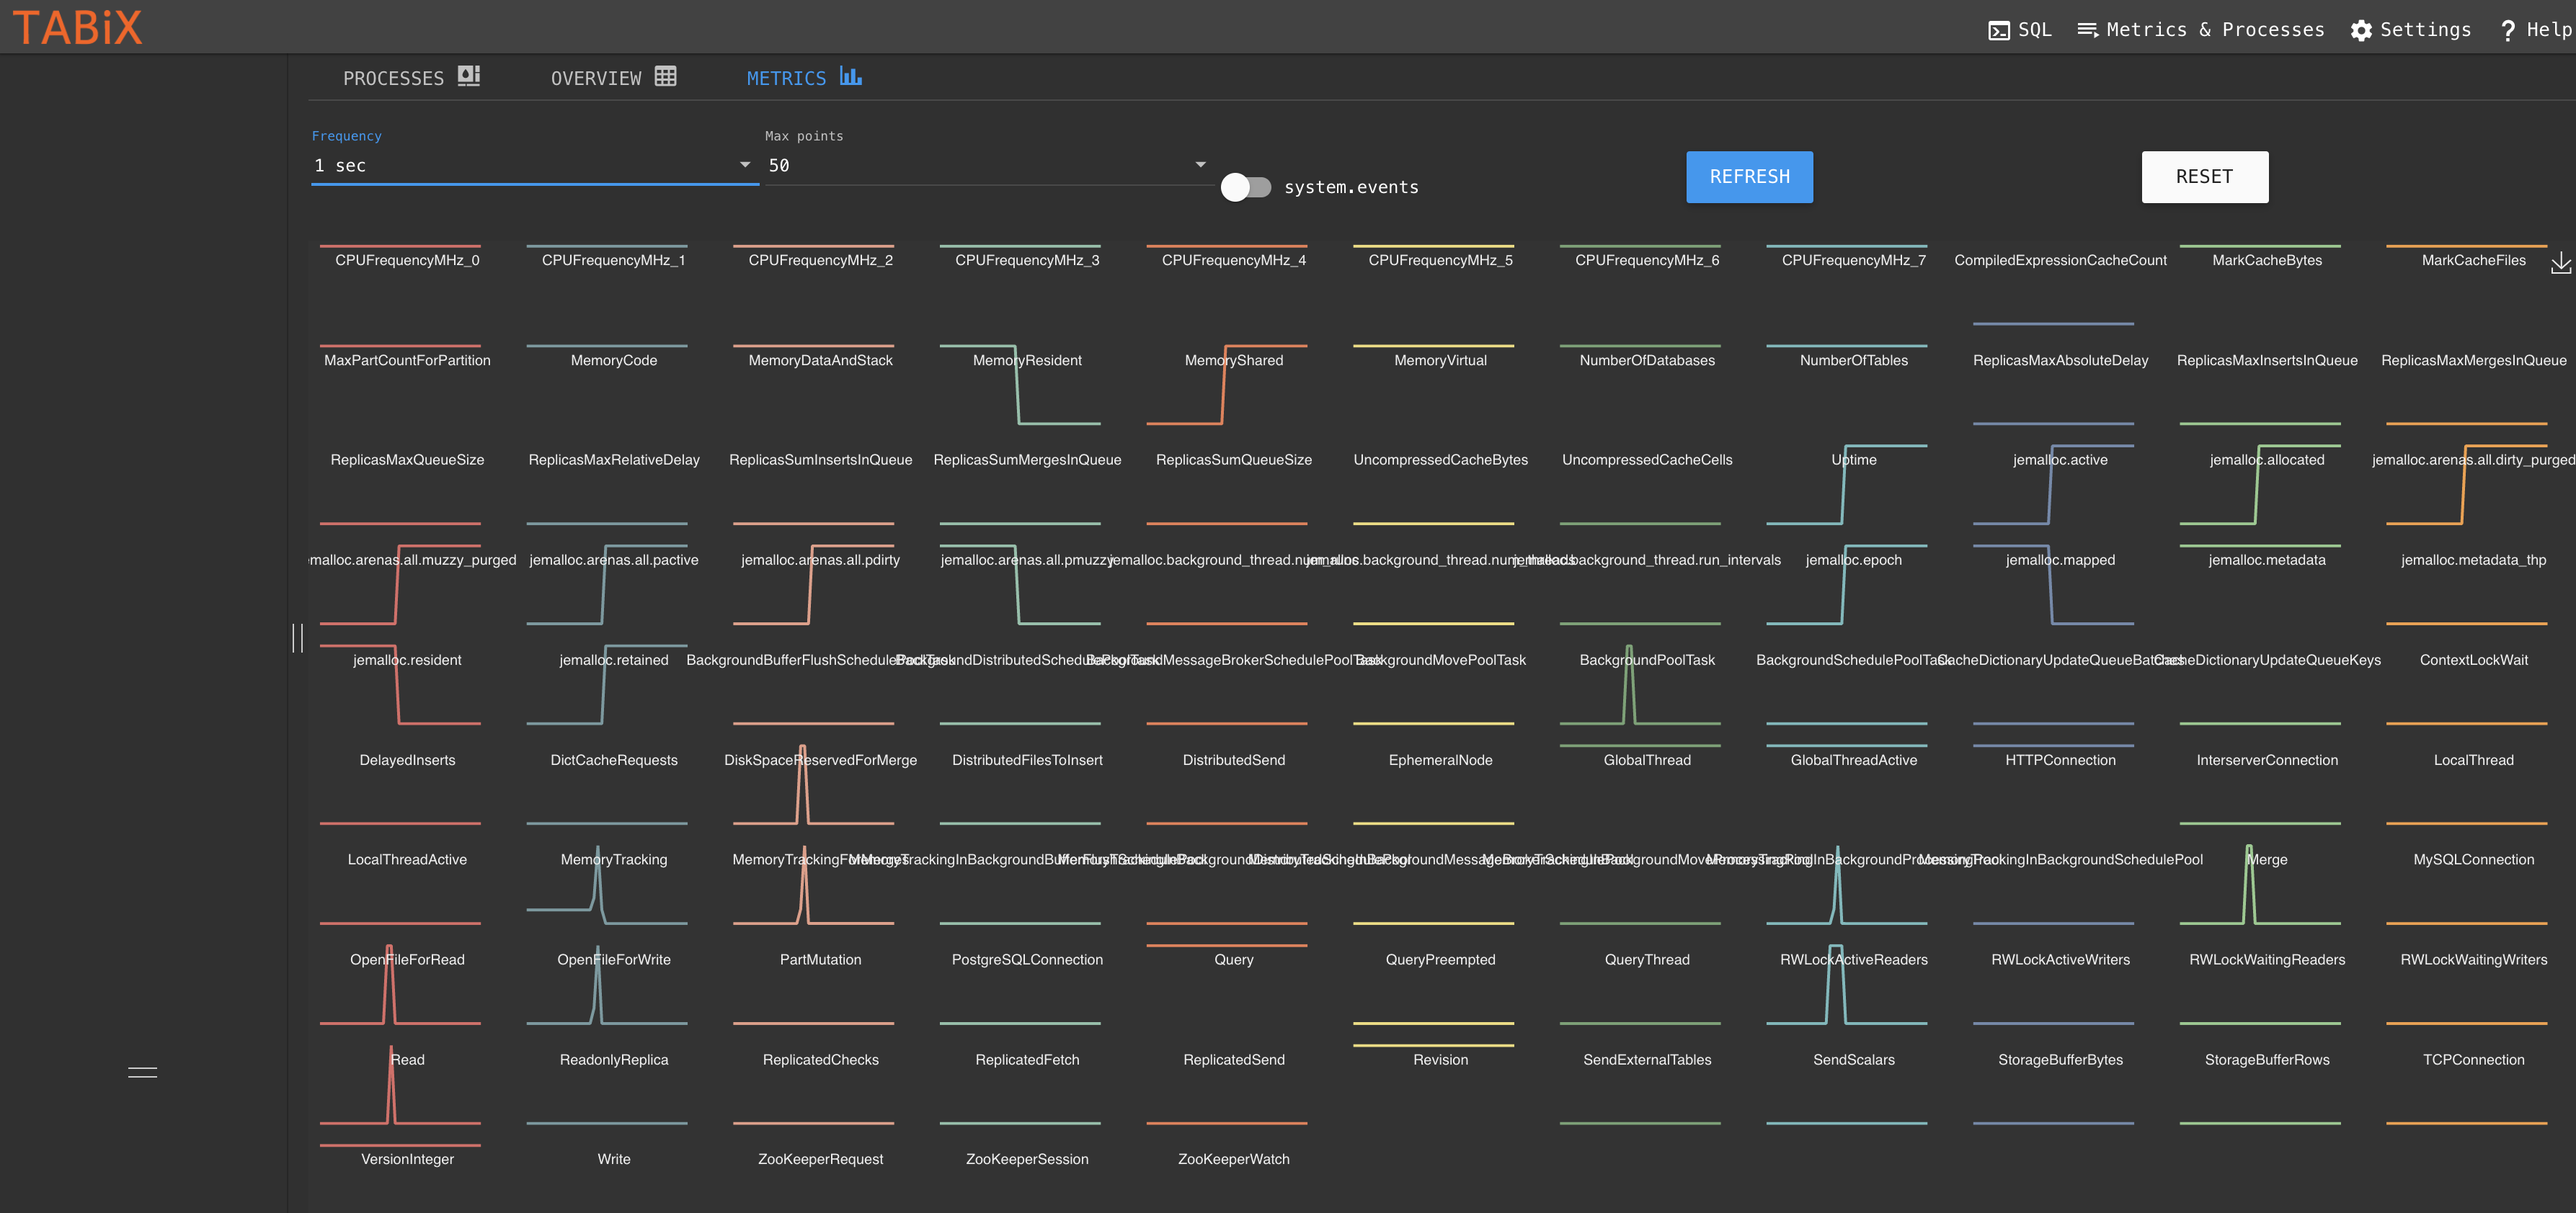Click the Help question mark icon

click(2507, 30)
